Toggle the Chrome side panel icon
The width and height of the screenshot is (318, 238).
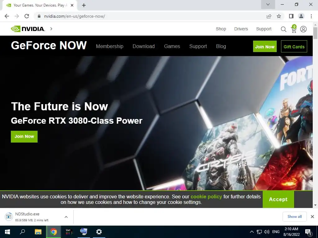point(291,16)
